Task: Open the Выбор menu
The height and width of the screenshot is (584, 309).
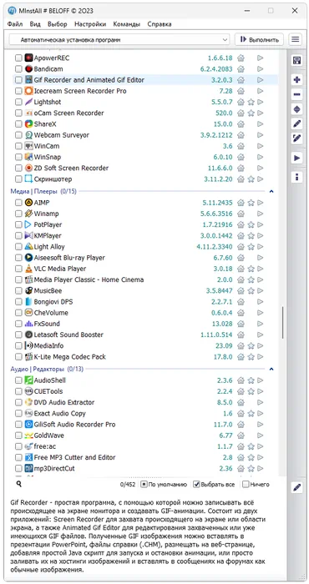Action: pos(58,24)
